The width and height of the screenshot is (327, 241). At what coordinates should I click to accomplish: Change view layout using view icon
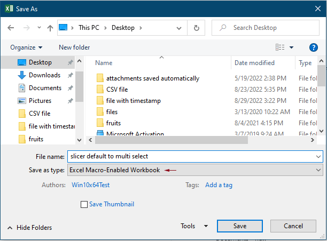coord(280,47)
